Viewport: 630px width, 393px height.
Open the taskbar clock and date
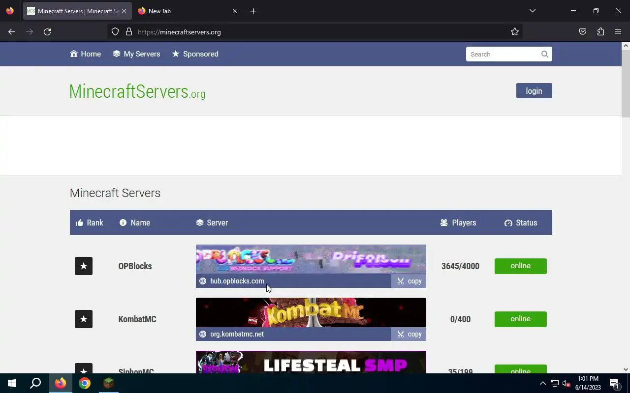pyautogui.click(x=588, y=383)
